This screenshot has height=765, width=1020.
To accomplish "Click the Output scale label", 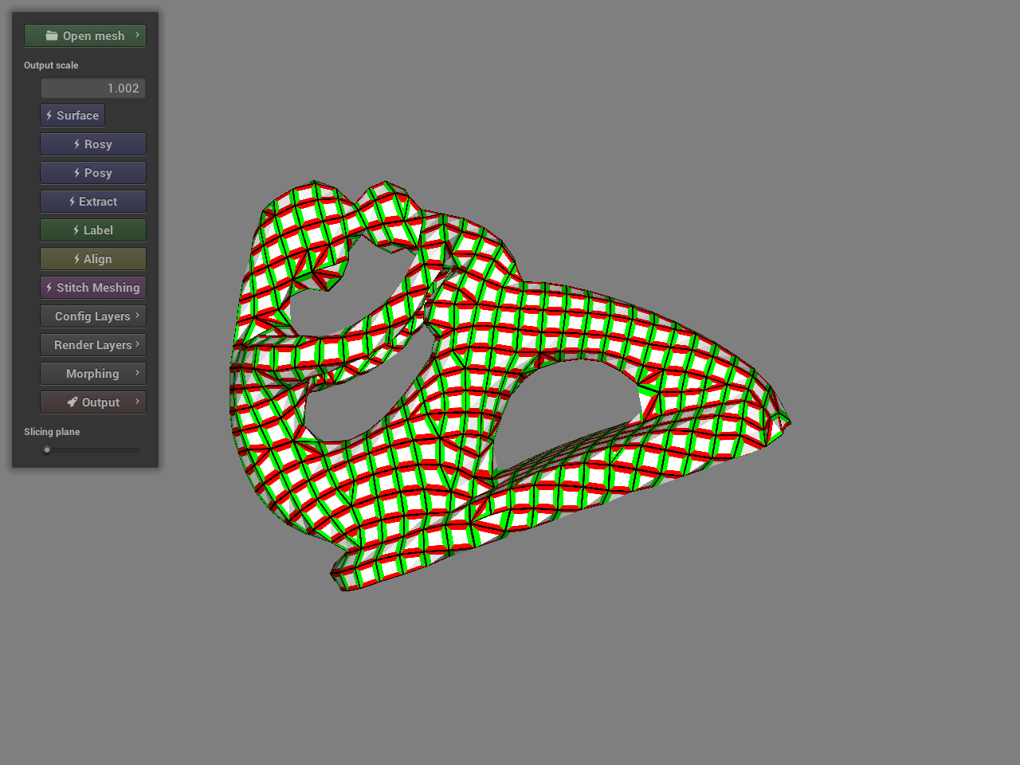I will (x=51, y=65).
